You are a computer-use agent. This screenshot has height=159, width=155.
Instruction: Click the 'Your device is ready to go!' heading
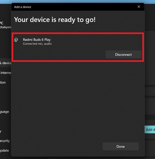(55, 20)
